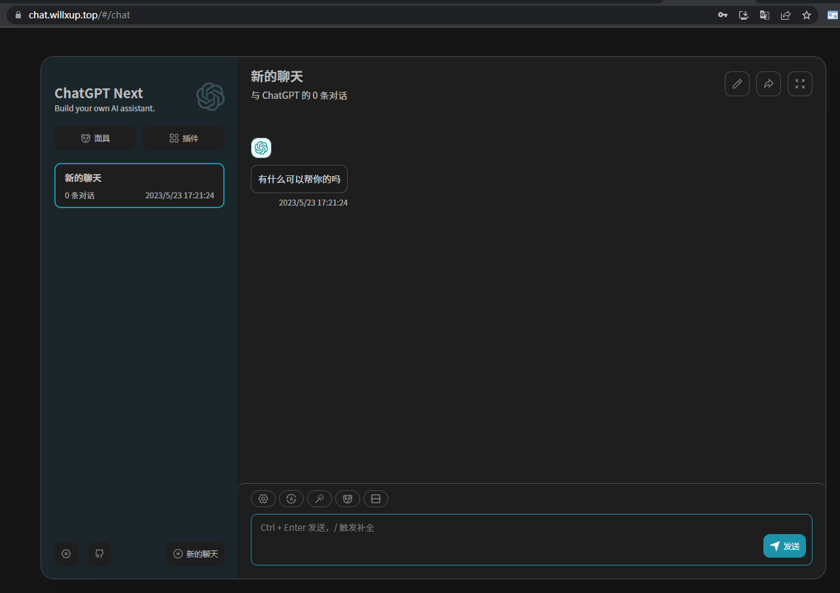Open chat settings gear above the input box
Image resolution: width=840 pixels, height=593 pixels.
[x=263, y=499]
